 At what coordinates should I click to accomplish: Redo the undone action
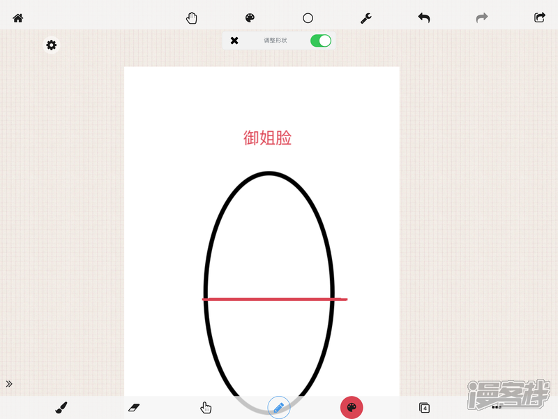tap(482, 18)
